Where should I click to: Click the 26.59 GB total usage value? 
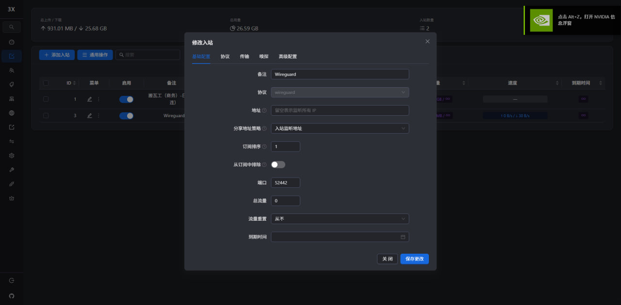point(247,29)
